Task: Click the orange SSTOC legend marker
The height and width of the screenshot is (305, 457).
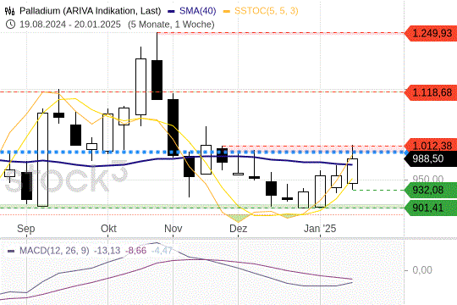Action: point(227,11)
